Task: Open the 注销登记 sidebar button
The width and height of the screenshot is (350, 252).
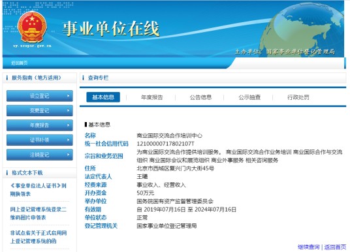Action: point(40,155)
